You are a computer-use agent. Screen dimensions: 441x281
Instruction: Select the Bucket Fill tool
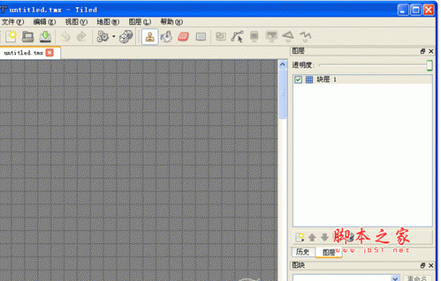point(167,37)
